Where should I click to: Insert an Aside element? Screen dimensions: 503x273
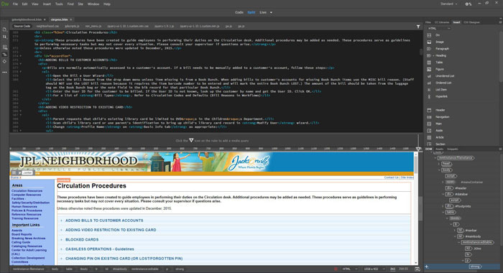(x=439, y=130)
